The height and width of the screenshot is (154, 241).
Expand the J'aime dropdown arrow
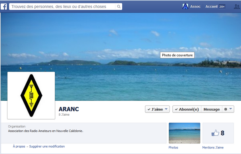pyautogui.click(x=166, y=109)
